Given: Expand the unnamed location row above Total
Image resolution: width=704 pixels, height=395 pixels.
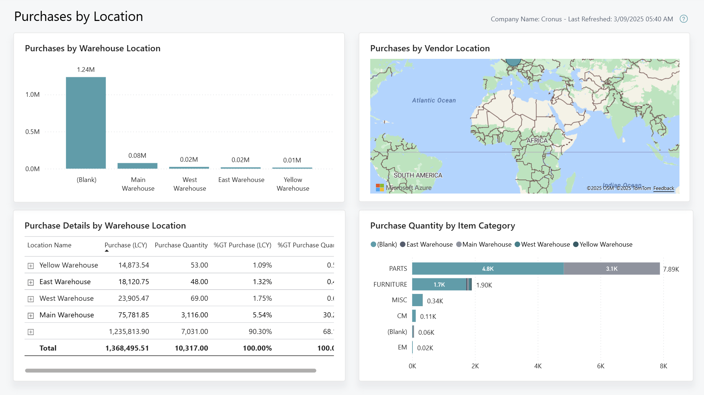Looking at the screenshot, I should [x=31, y=331].
